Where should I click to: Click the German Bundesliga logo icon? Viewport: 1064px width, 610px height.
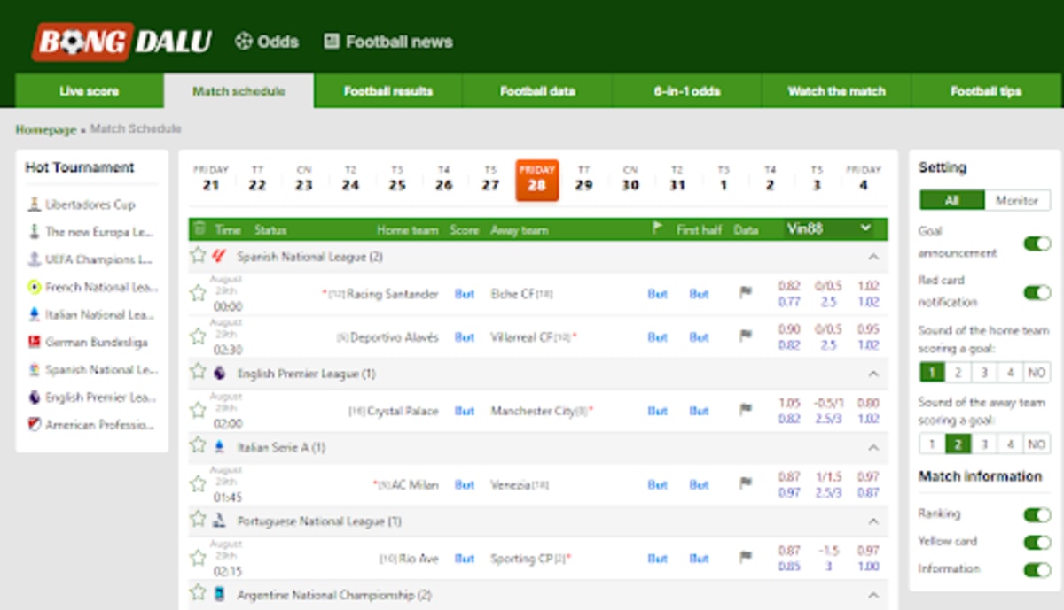click(x=34, y=342)
